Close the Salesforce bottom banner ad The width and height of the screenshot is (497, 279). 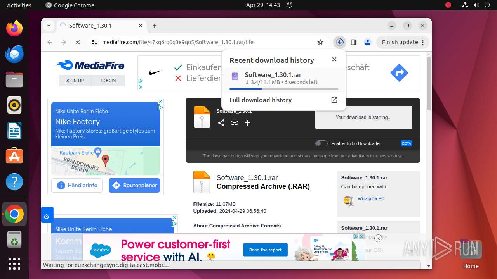pos(378,238)
